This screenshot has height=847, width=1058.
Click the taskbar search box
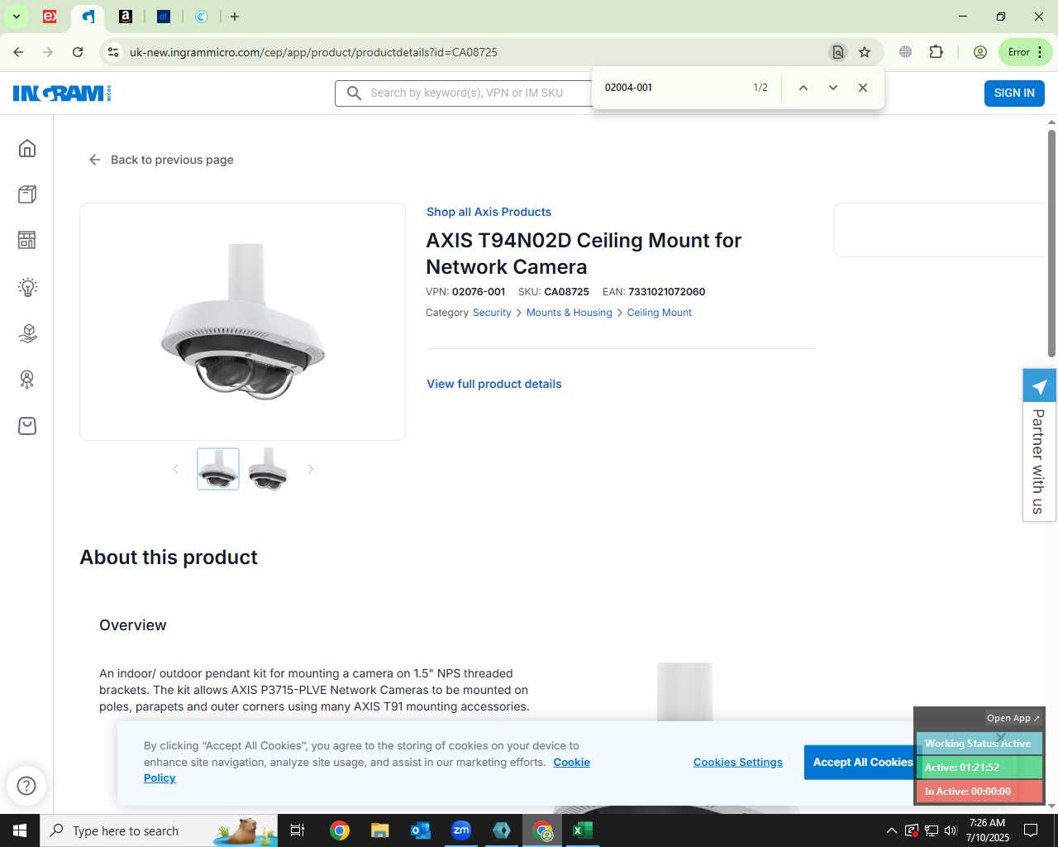(x=159, y=830)
